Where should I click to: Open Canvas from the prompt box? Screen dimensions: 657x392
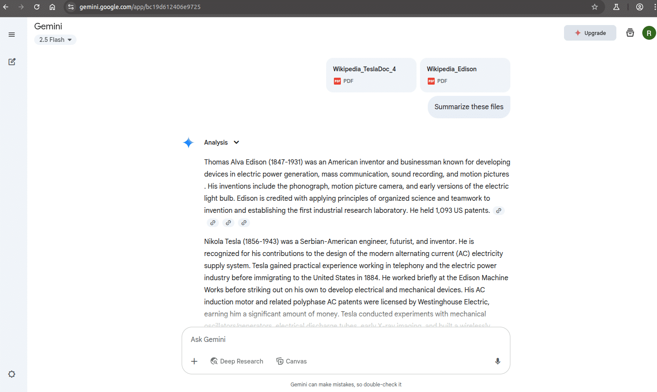[292, 361]
